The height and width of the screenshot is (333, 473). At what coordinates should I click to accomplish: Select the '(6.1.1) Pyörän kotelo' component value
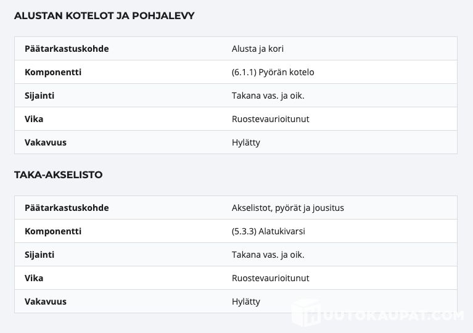[x=273, y=72]
